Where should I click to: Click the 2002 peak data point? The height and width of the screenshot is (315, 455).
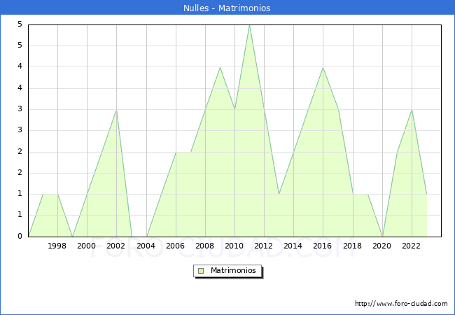point(116,110)
